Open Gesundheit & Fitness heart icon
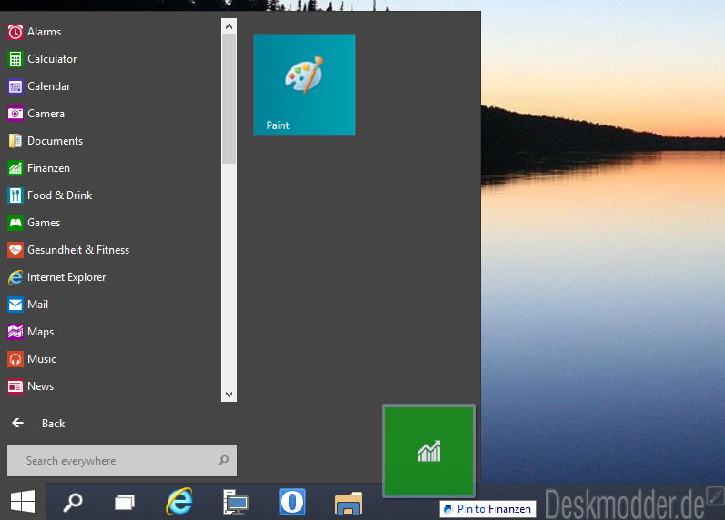 pos(15,250)
